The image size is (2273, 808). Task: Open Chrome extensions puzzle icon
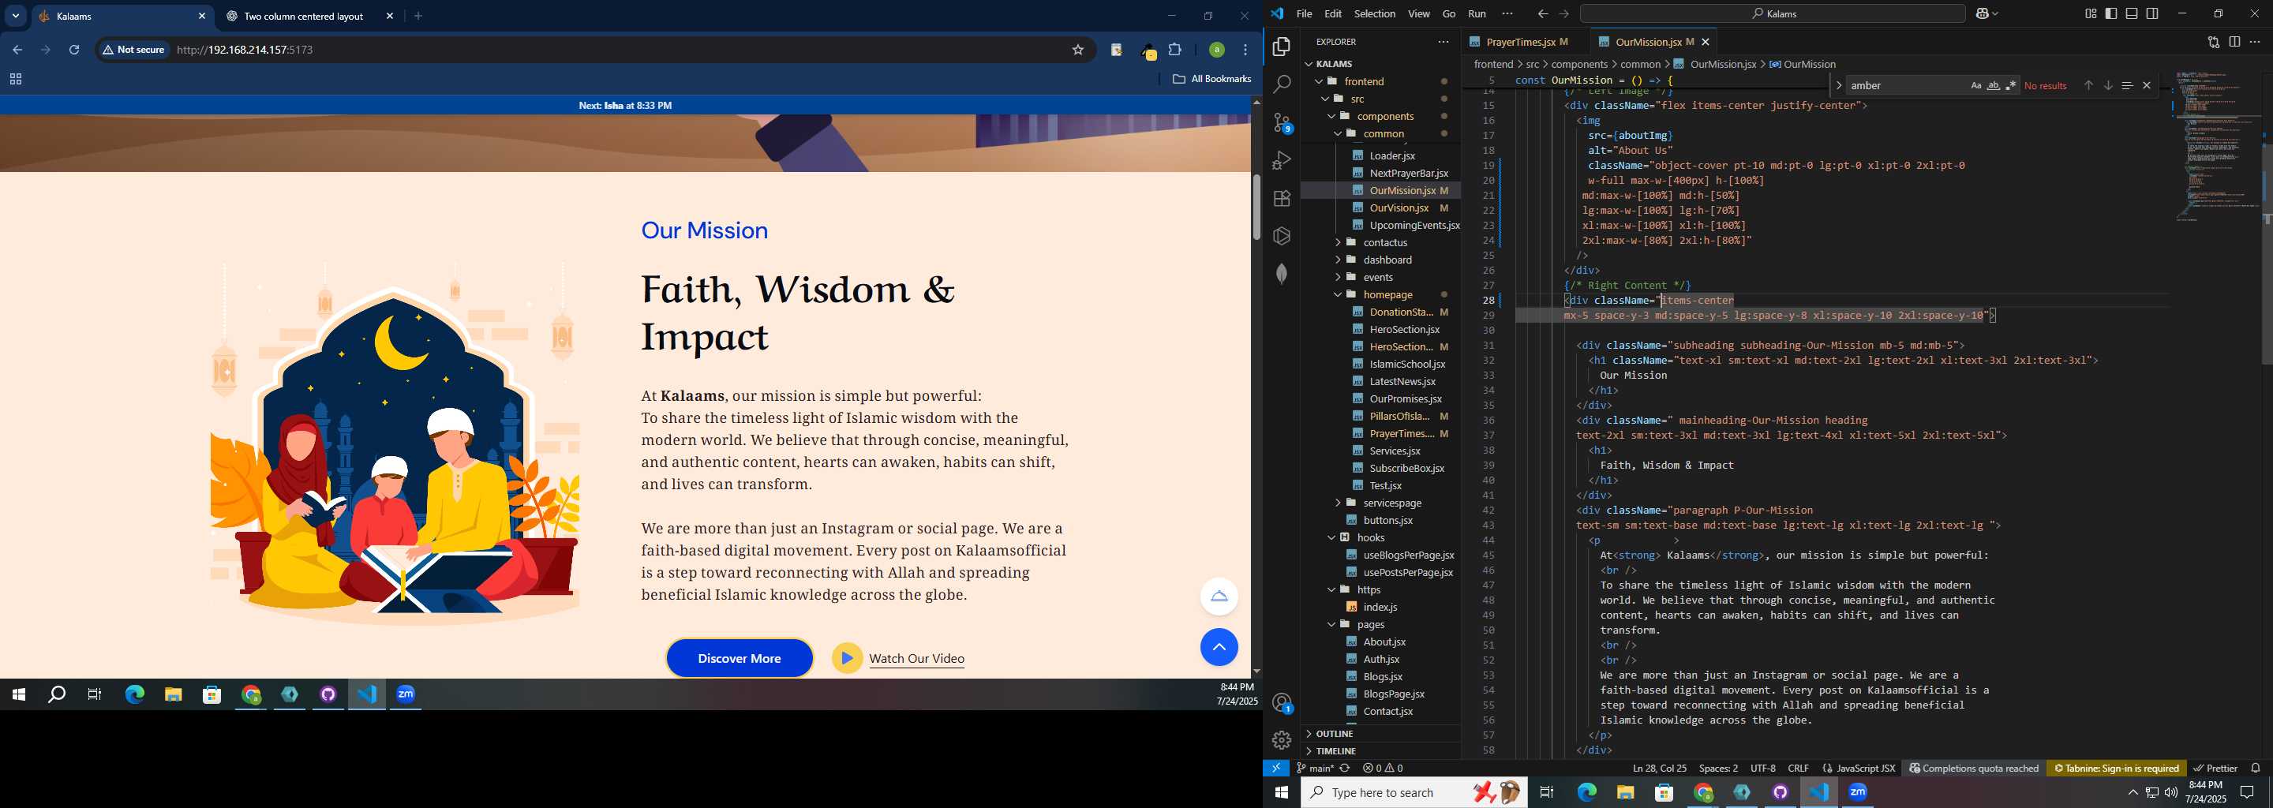[1174, 50]
